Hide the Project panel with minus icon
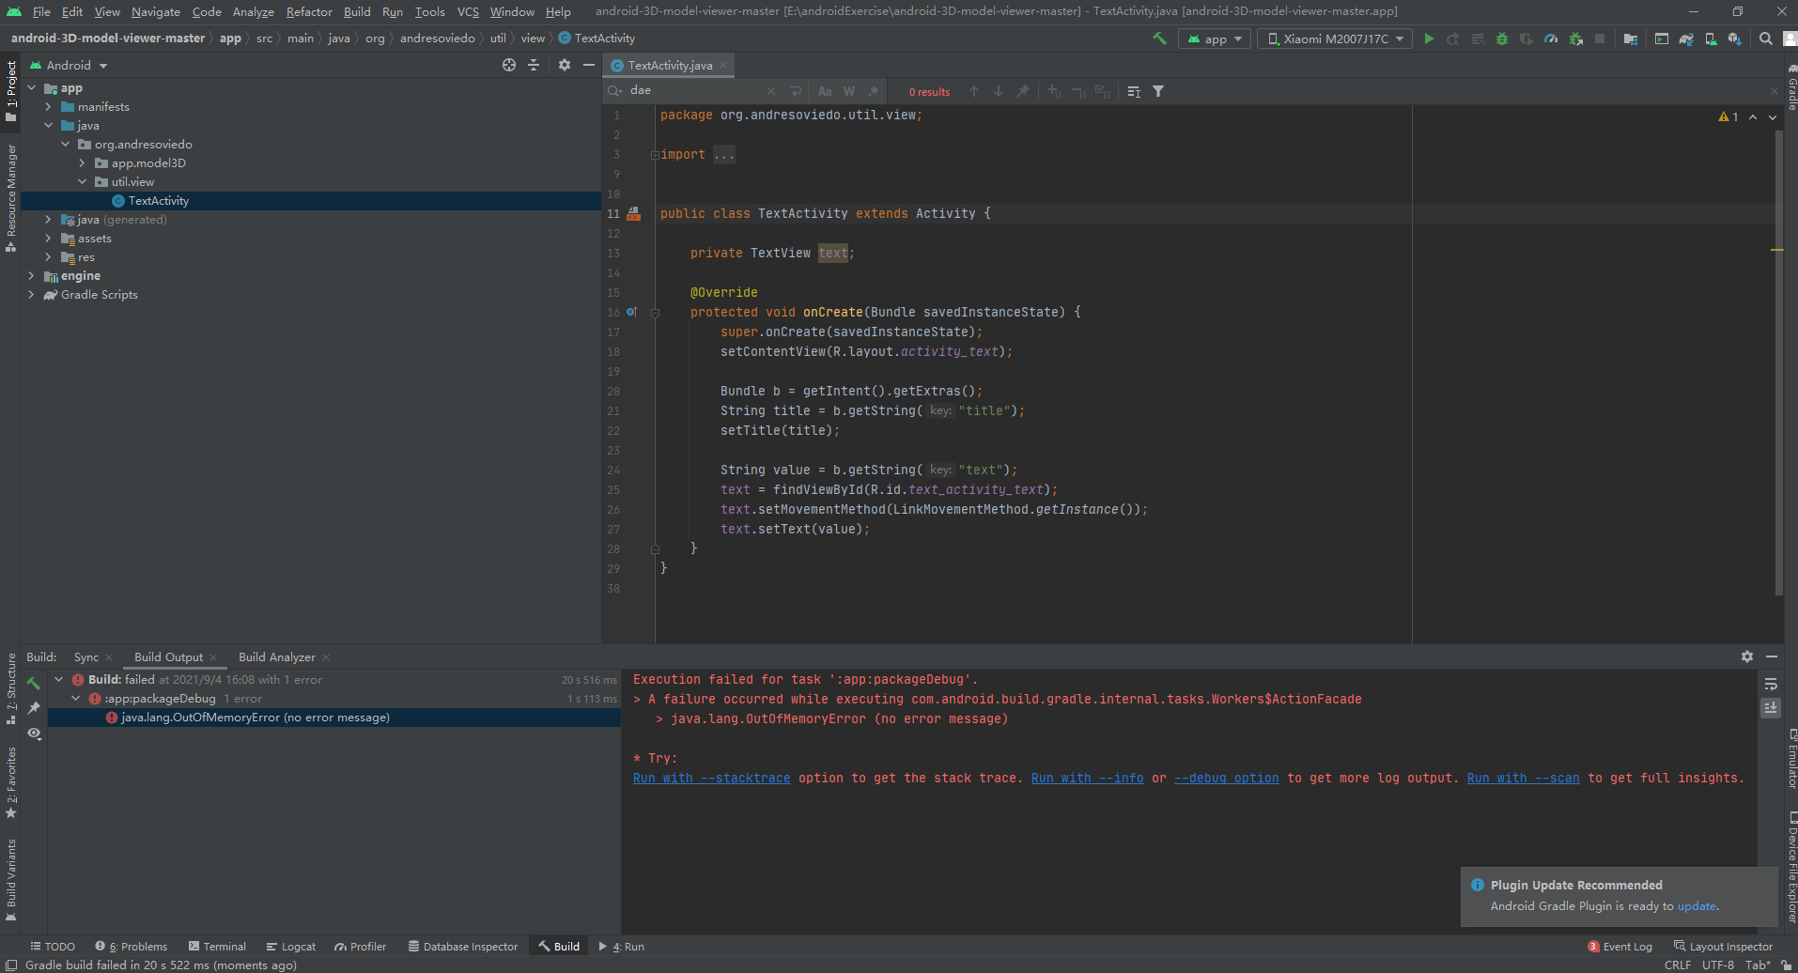 pos(589,65)
